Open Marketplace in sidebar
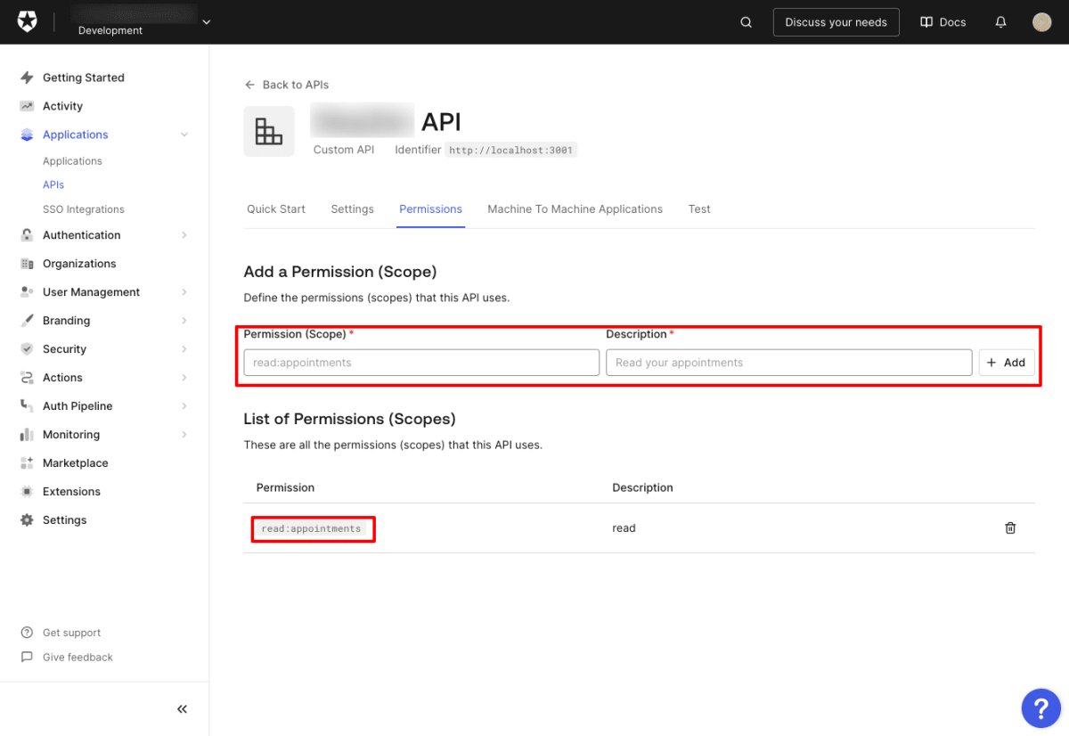 tap(76, 463)
